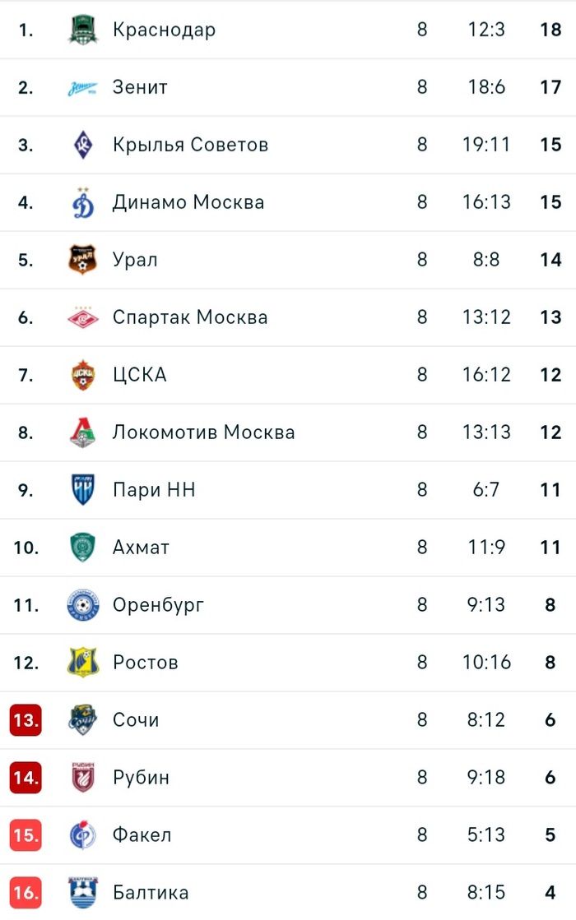Click the Ахмат club emblem
The height and width of the screenshot is (920, 576).
(82, 548)
